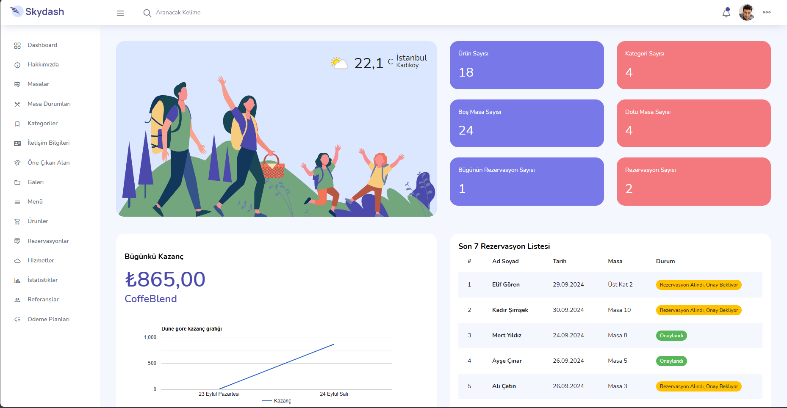The height and width of the screenshot is (408, 787).
Task: Click Elif Gören's pending reservation status badge
Action: point(698,285)
